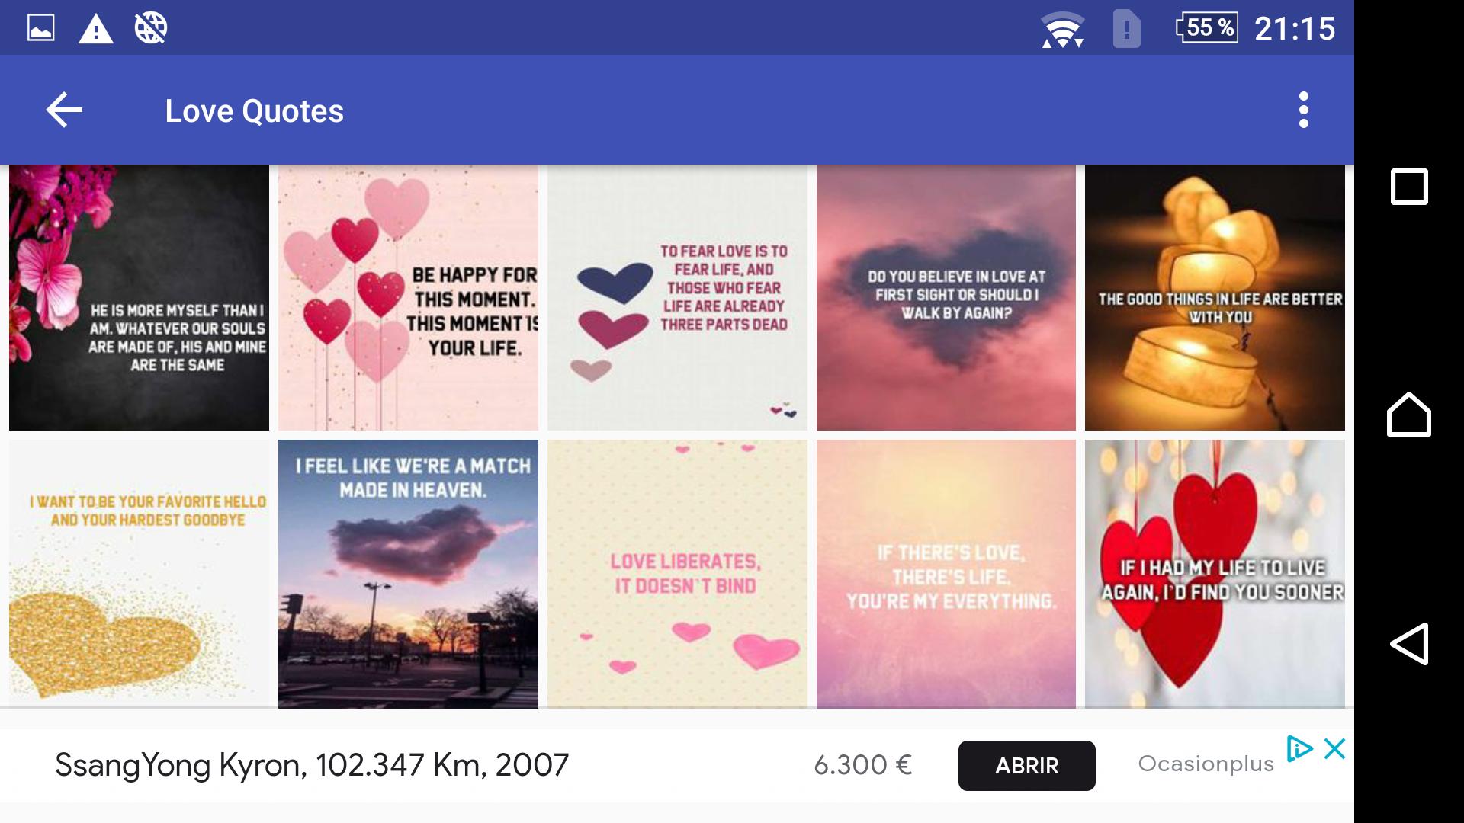Screen dimensions: 1464x823
Task: Tap the back arrow in the toolbar
Action: [64, 110]
